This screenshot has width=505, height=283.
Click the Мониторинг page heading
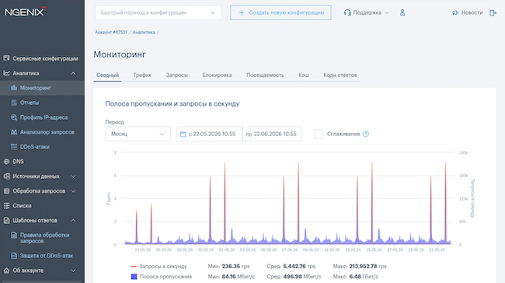coord(120,54)
